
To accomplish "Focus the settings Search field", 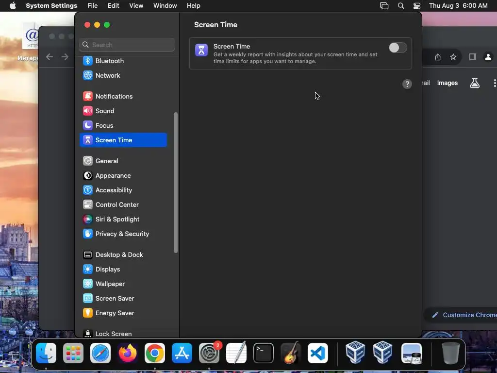I will (127, 45).
